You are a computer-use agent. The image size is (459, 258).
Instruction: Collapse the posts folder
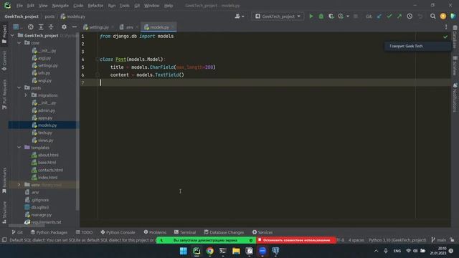(19, 87)
